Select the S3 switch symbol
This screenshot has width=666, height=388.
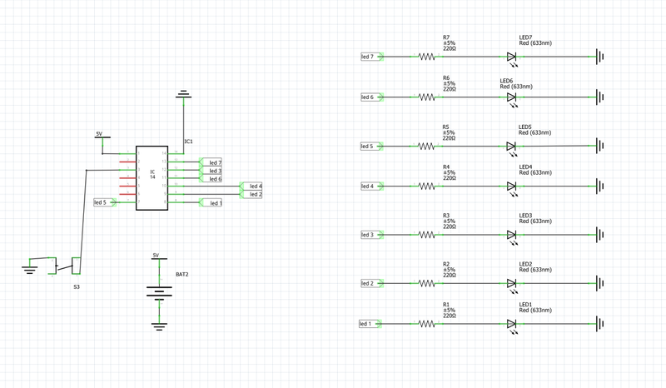click(x=67, y=266)
